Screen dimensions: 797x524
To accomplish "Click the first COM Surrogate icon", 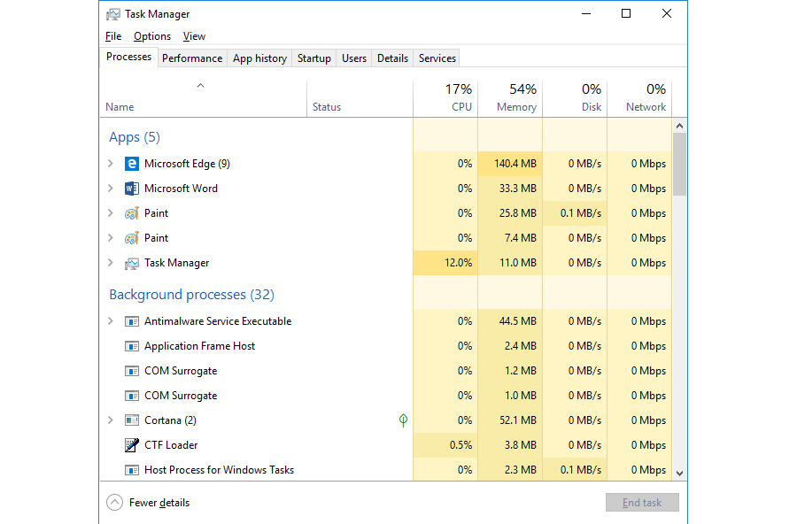I will 132,370.
